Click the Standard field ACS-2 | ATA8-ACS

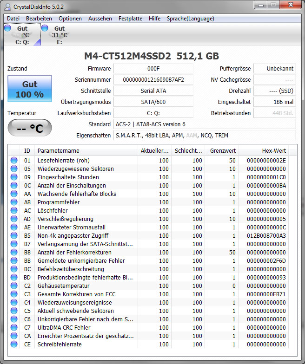click(x=205, y=124)
